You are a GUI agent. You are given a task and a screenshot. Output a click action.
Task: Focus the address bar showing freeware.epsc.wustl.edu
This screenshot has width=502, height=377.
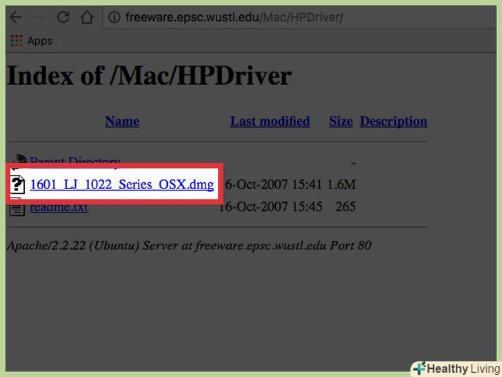click(301, 17)
